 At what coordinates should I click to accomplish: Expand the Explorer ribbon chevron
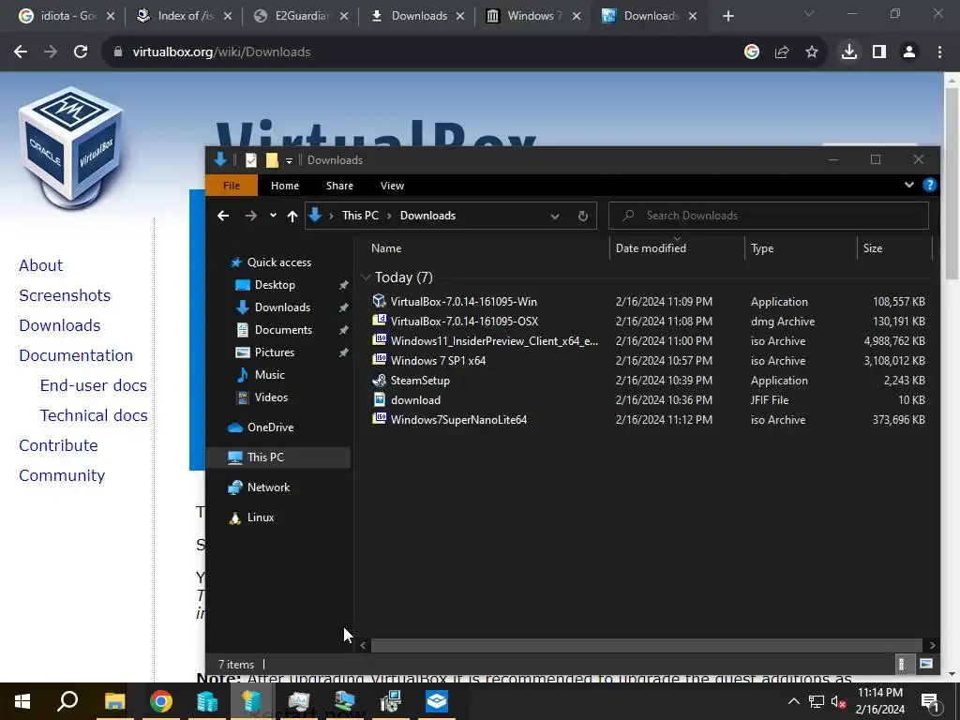[909, 185]
